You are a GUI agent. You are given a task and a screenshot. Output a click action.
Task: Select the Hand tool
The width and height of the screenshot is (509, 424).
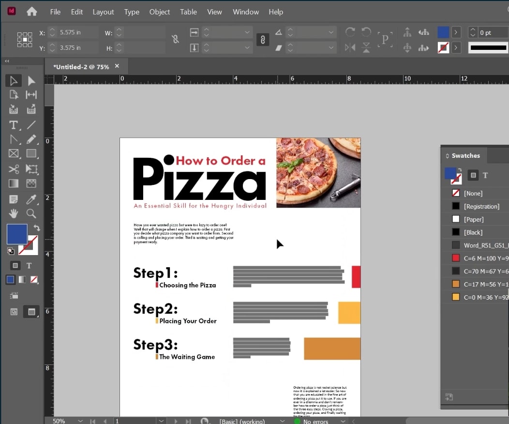[13, 213]
